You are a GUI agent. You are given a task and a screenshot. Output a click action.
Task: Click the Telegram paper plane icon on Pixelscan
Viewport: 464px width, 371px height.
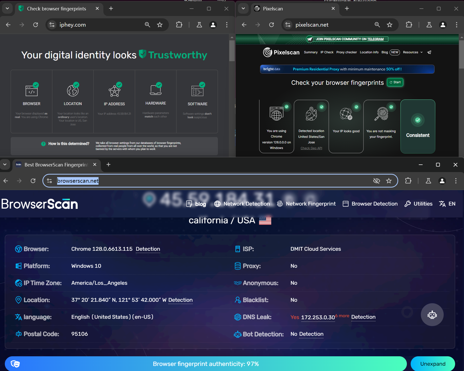(x=429, y=52)
